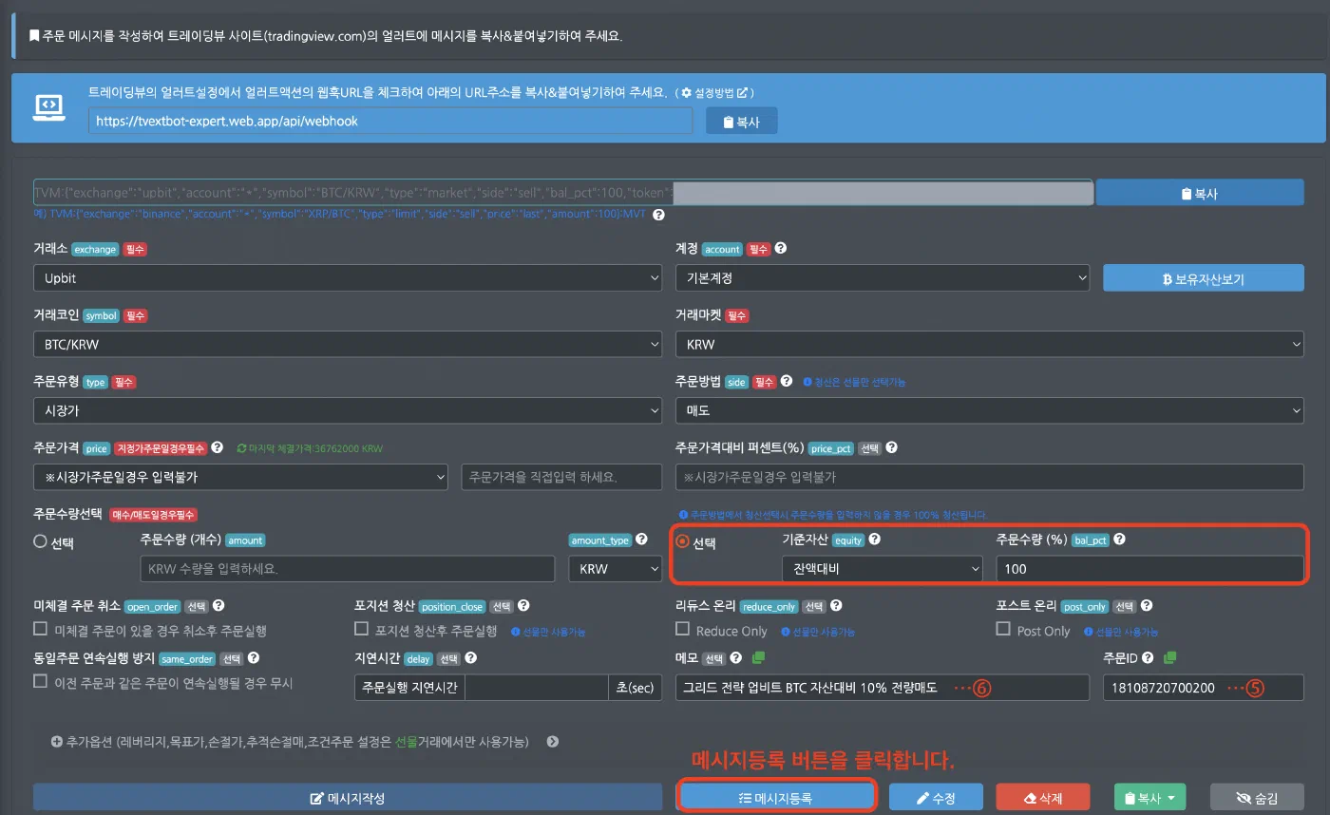Select the 선택 radio beside 기준자산
This screenshot has width=1330, height=815.
tap(682, 542)
